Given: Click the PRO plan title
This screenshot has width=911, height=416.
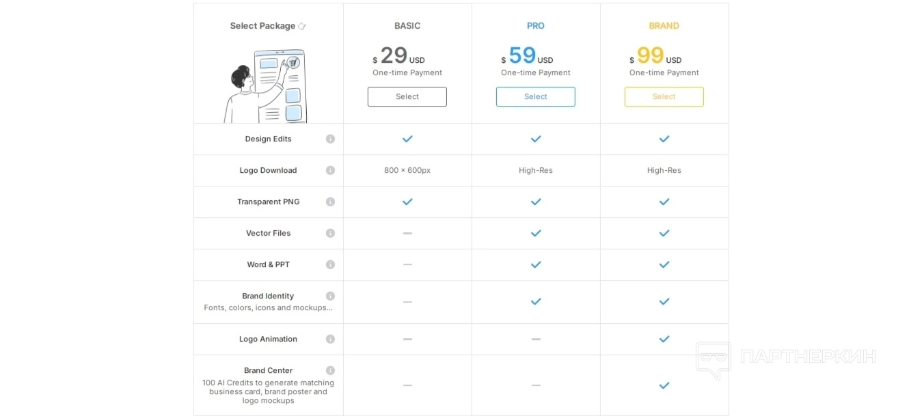Looking at the screenshot, I should [x=535, y=26].
